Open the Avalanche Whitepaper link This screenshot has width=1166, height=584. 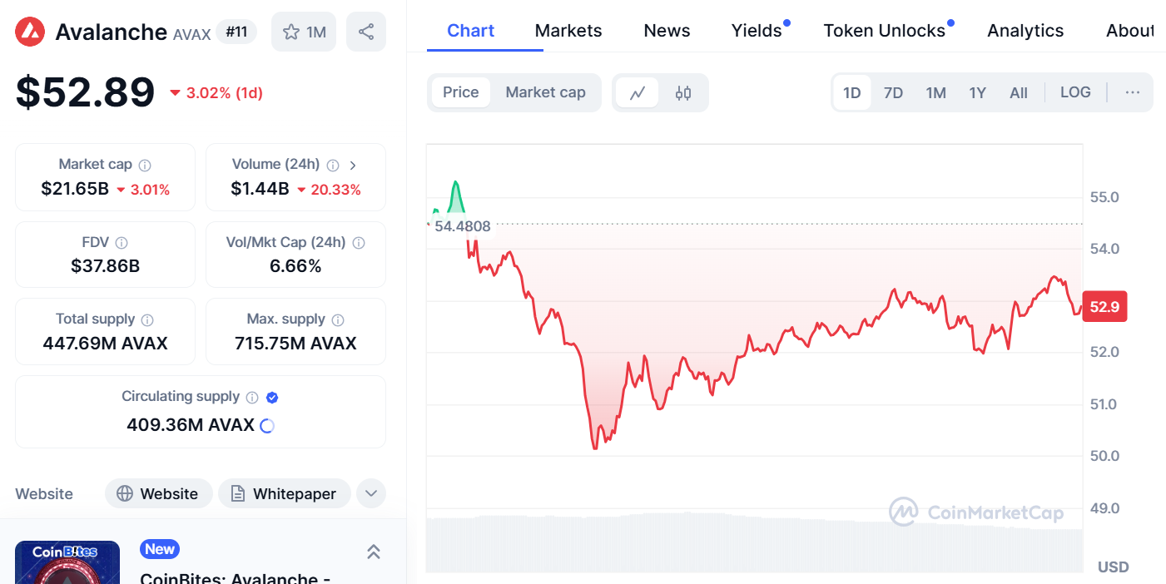(x=284, y=493)
